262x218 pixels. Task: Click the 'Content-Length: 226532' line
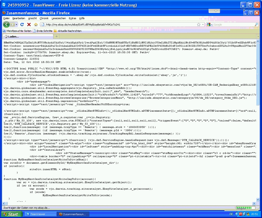(21, 59)
